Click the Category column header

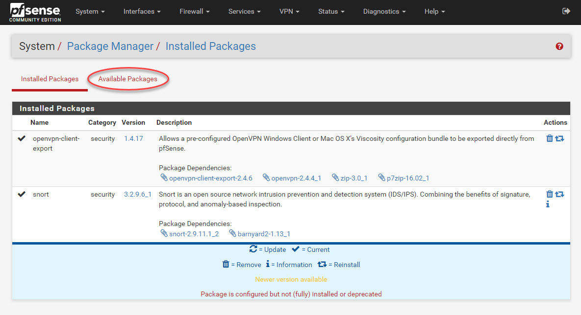click(102, 122)
